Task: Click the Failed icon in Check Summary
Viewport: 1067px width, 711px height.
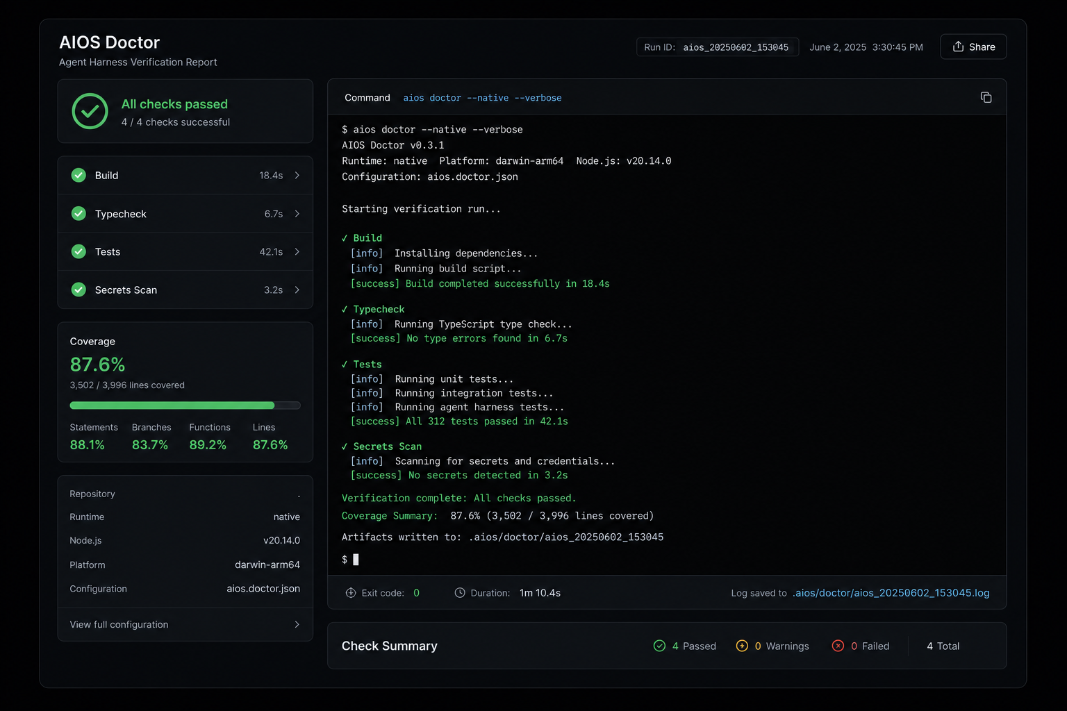Action: pyautogui.click(x=838, y=646)
